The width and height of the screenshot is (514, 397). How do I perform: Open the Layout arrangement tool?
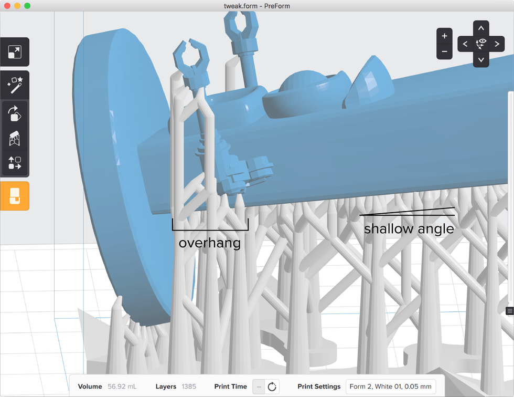pyautogui.click(x=14, y=163)
